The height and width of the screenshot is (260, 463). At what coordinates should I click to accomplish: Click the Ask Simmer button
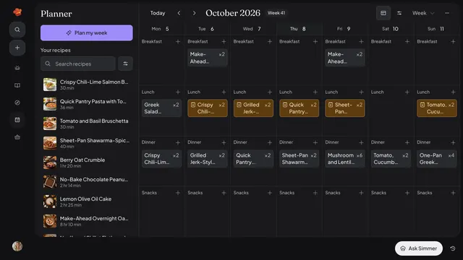[x=419, y=248]
